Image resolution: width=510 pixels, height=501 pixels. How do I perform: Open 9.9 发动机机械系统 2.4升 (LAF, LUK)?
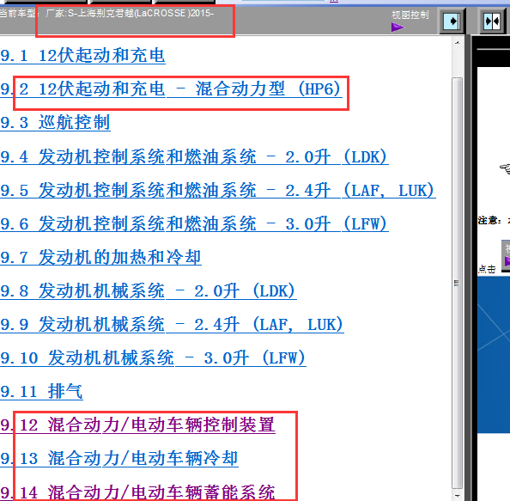point(172,324)
